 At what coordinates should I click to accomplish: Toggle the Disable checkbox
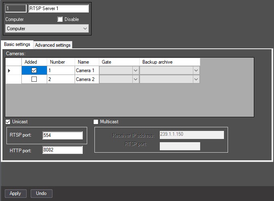[60, 19]
